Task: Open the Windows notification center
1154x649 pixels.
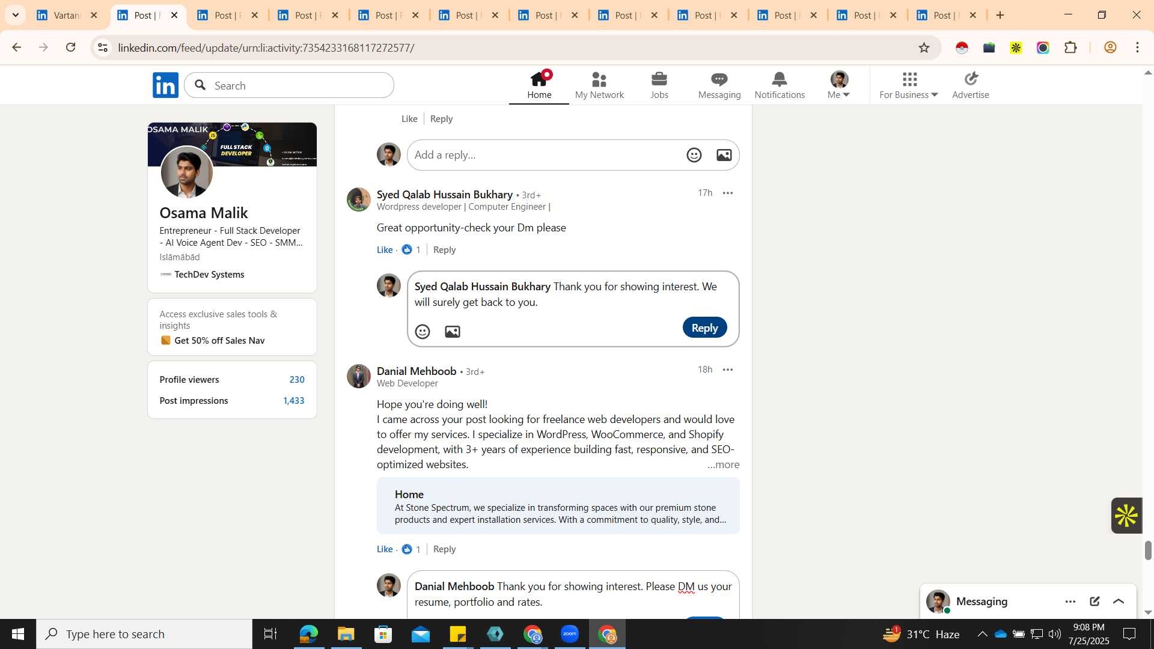Action: click(x=1130, y=634)
